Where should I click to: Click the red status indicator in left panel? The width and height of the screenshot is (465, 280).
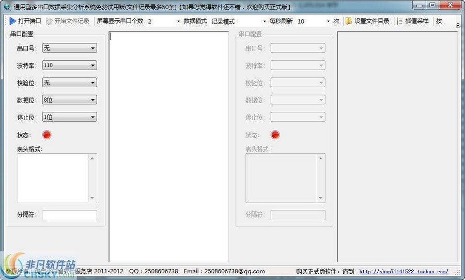point(47,135)
